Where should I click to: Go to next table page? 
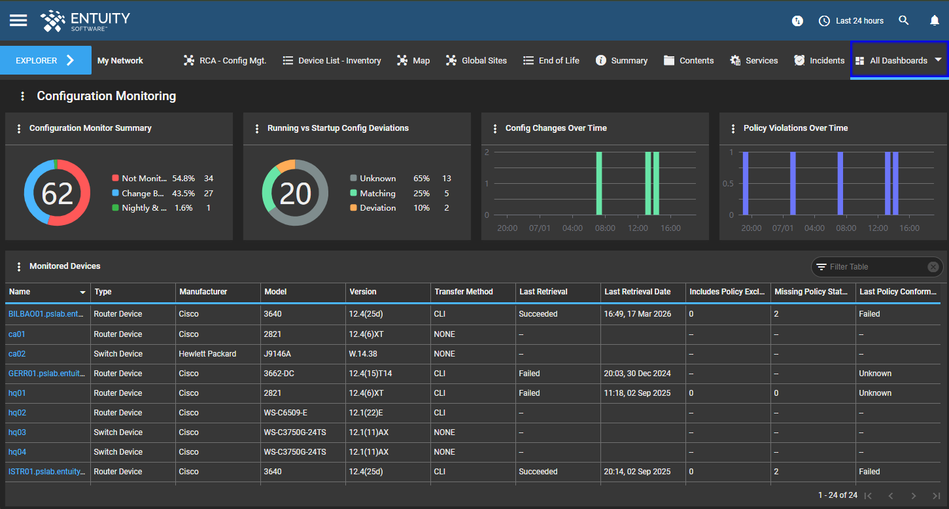tap(914, 496)
